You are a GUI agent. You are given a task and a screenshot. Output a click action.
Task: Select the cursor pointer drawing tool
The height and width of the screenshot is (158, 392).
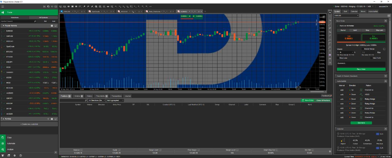(330, 12)
